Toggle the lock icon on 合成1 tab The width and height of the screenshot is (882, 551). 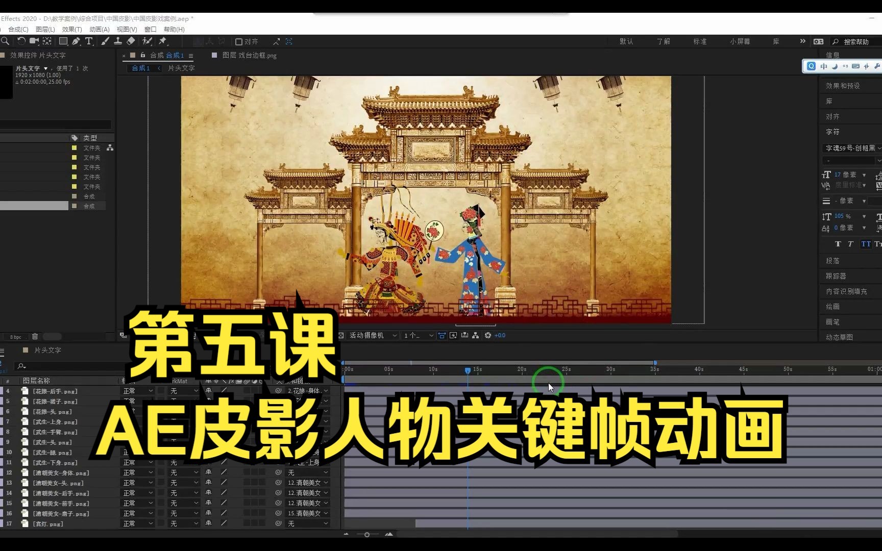click(x=143, y=55)
